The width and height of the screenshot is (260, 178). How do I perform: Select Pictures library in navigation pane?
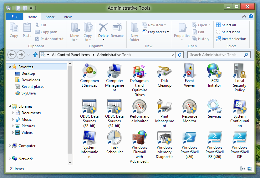click(x=25, y=126)
